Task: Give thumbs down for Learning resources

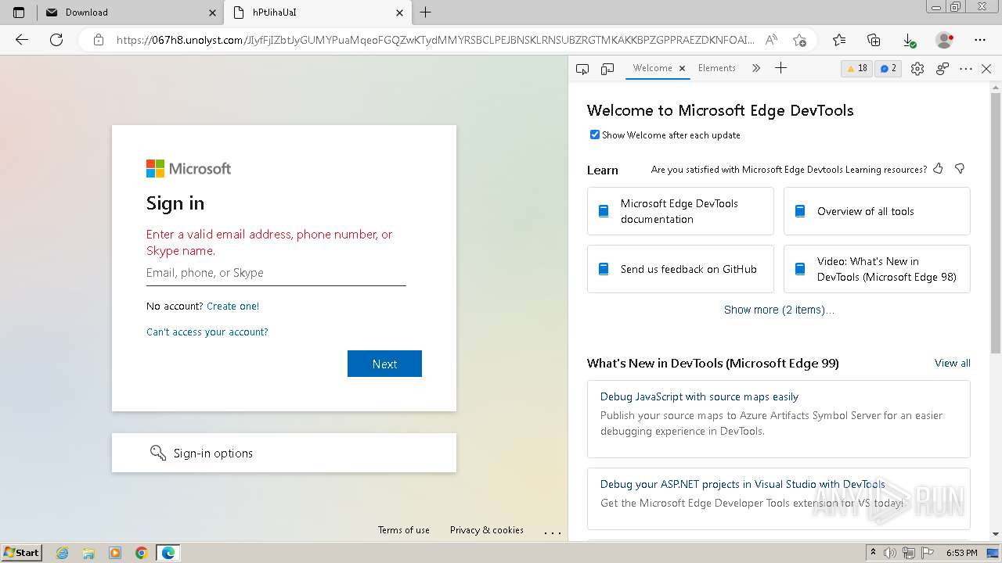Action: (960, 169)
